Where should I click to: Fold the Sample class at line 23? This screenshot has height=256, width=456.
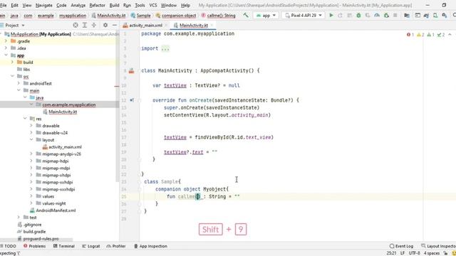[x=140, y=182]
